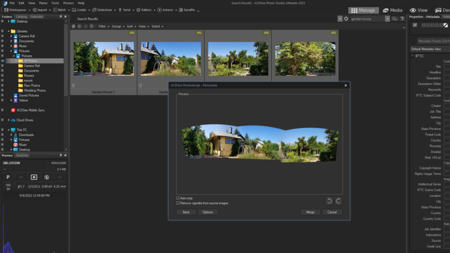
Task: Switch to the Calendar tab
Action: pyautogui.click(x=37, y=17)
